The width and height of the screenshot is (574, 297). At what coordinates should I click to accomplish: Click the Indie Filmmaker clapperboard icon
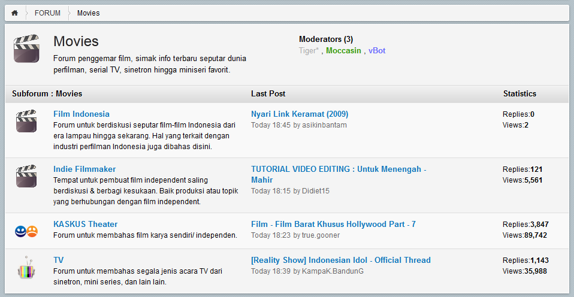pyautogui.click(x=26, y=177)
